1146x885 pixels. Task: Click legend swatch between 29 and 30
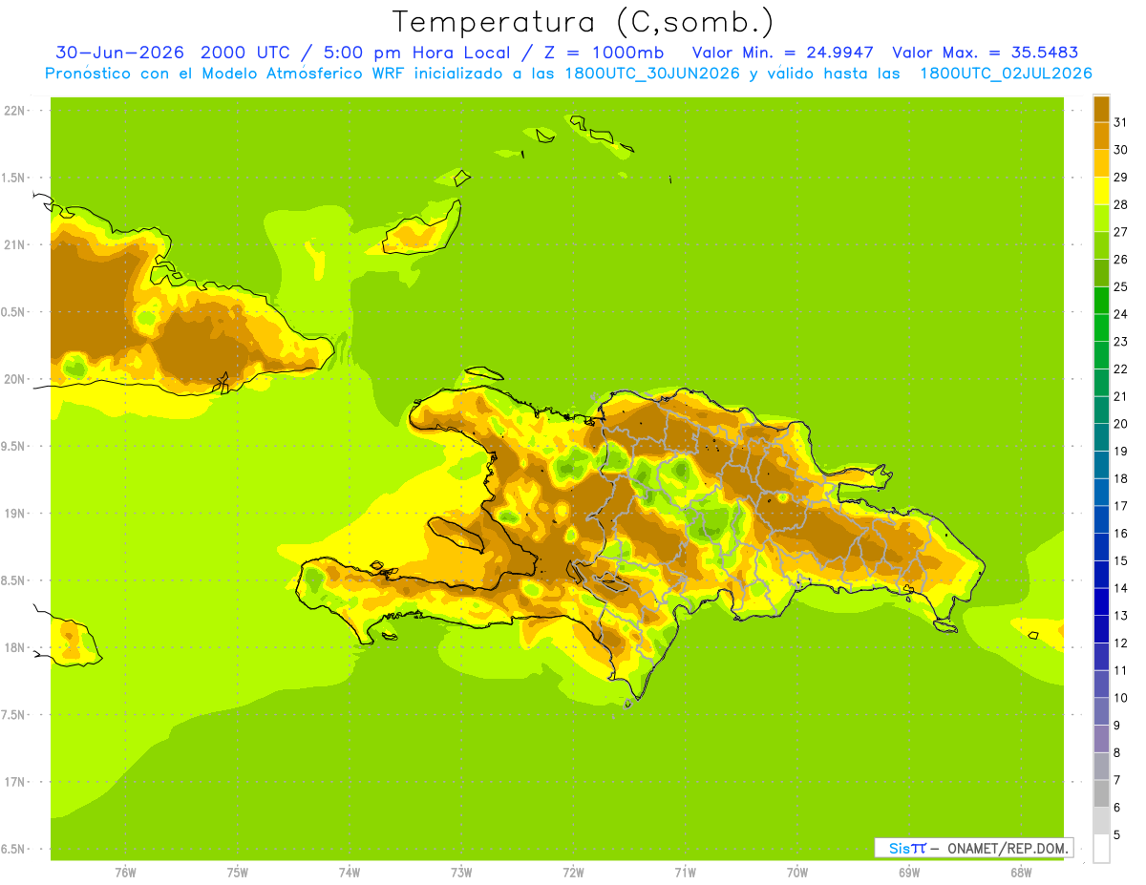point(1101,163)
